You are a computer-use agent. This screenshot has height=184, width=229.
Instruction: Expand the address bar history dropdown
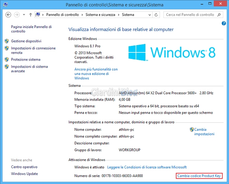pos(150,15)
